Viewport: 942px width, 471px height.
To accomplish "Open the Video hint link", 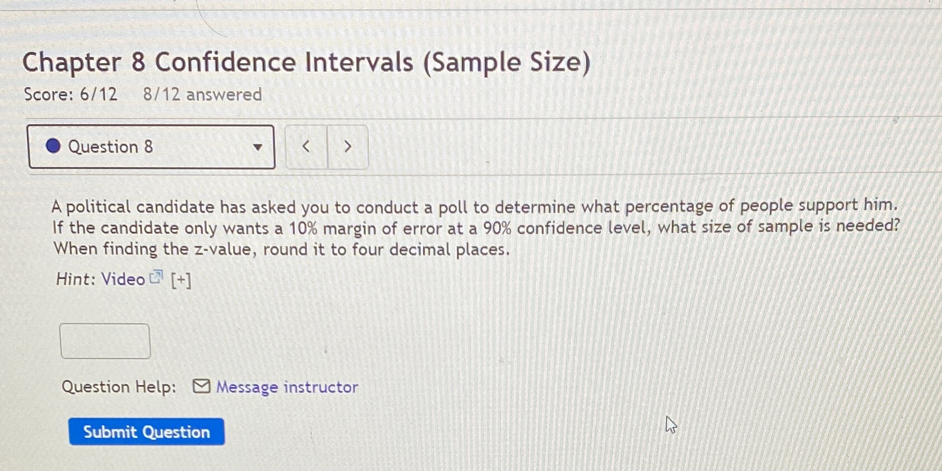I will click(x=122, y=279).
